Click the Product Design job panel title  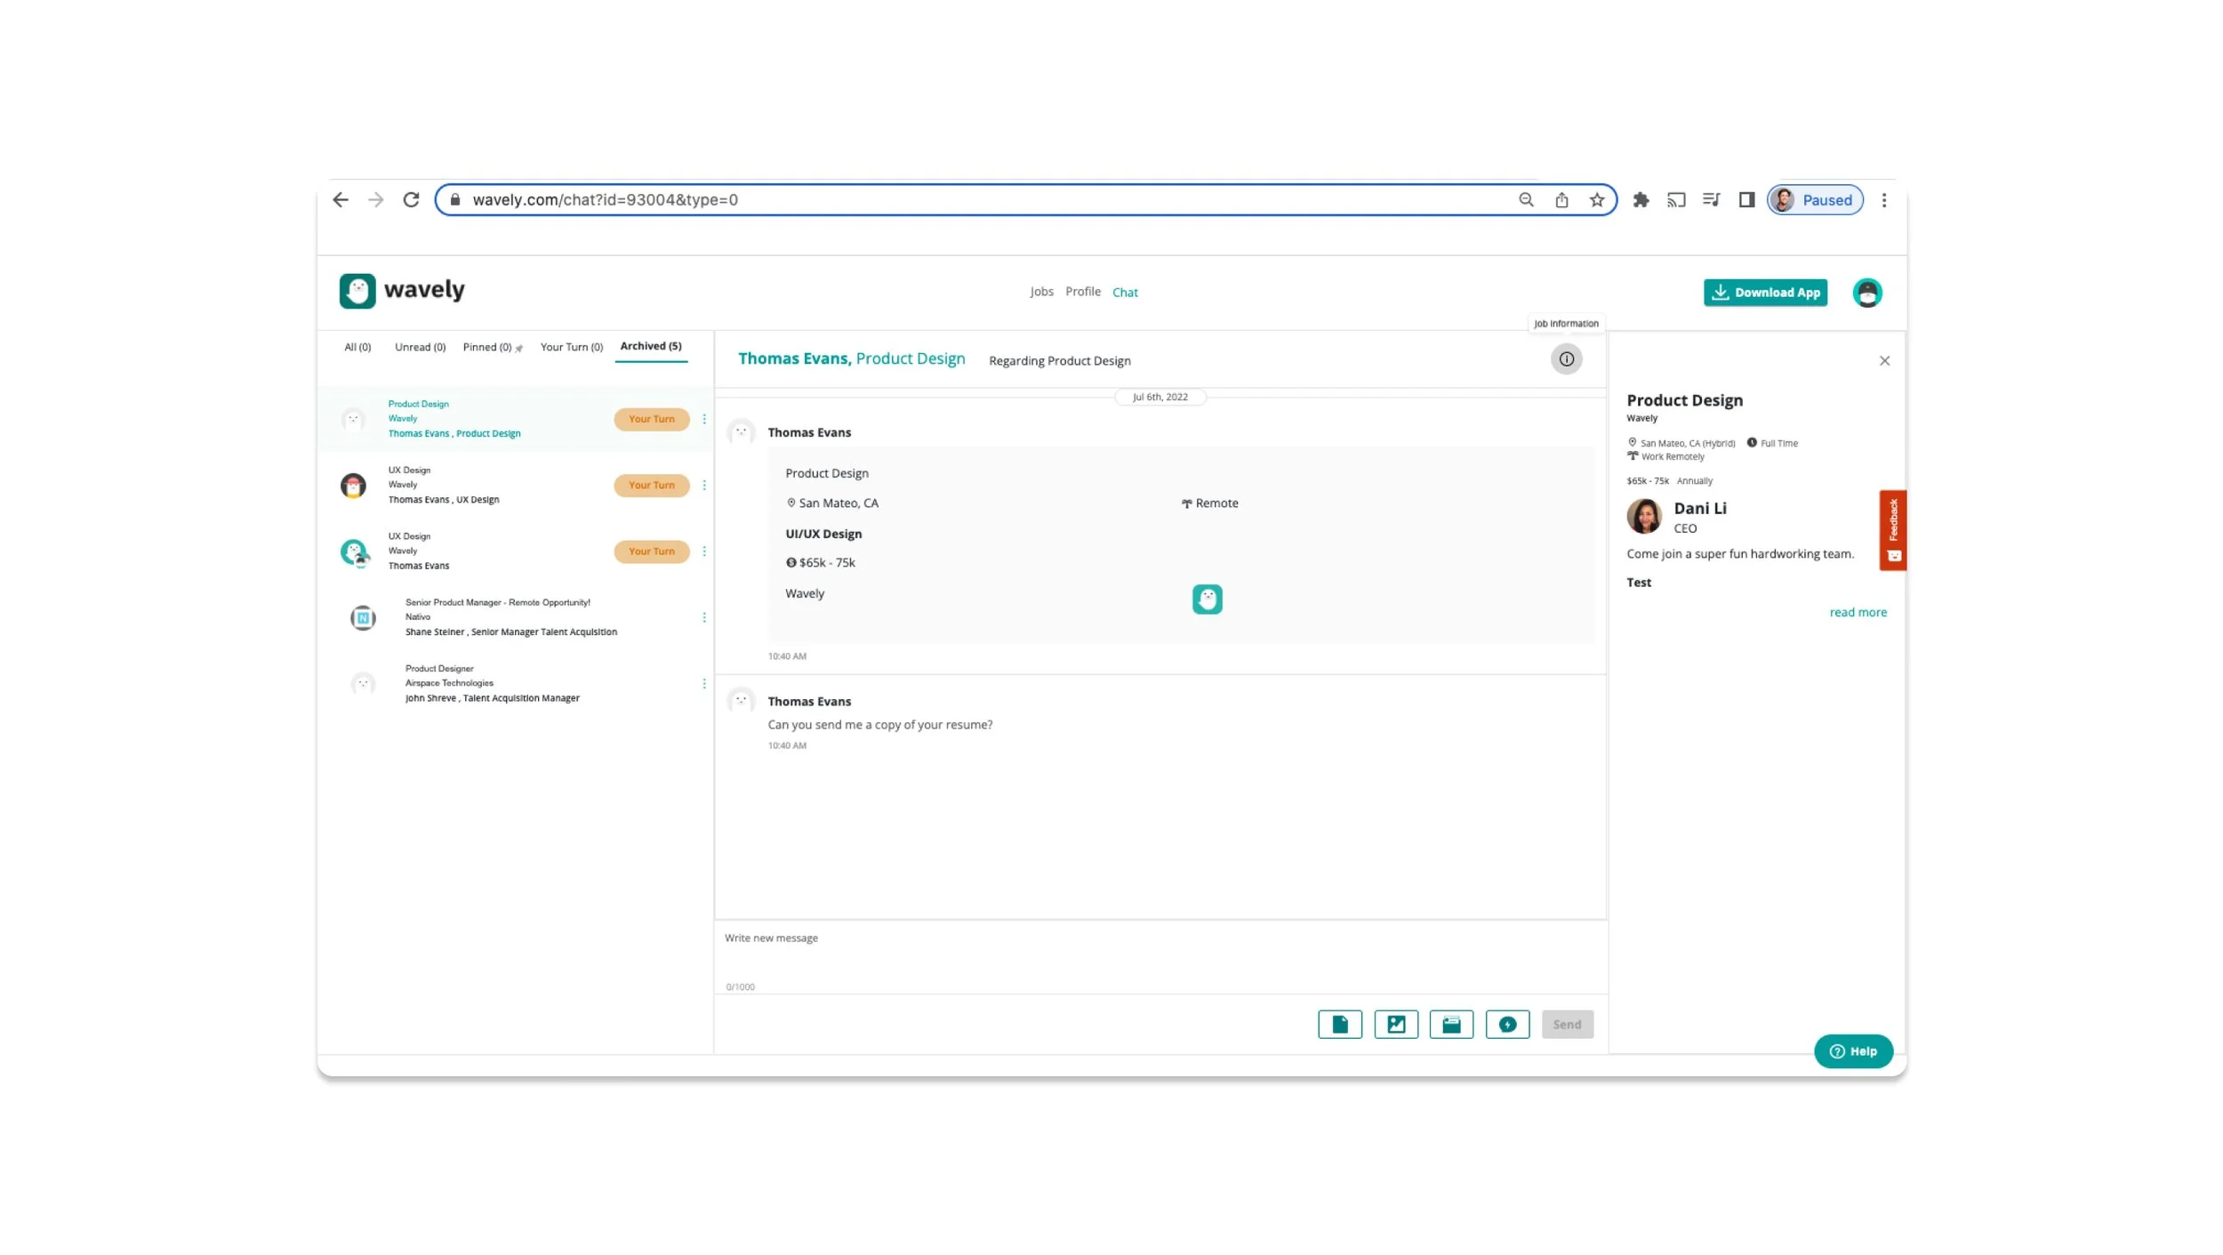tap(1684, 400)
